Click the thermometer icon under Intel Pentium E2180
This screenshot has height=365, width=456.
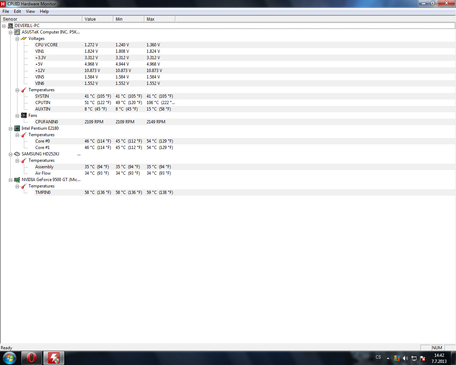(24, 135)
